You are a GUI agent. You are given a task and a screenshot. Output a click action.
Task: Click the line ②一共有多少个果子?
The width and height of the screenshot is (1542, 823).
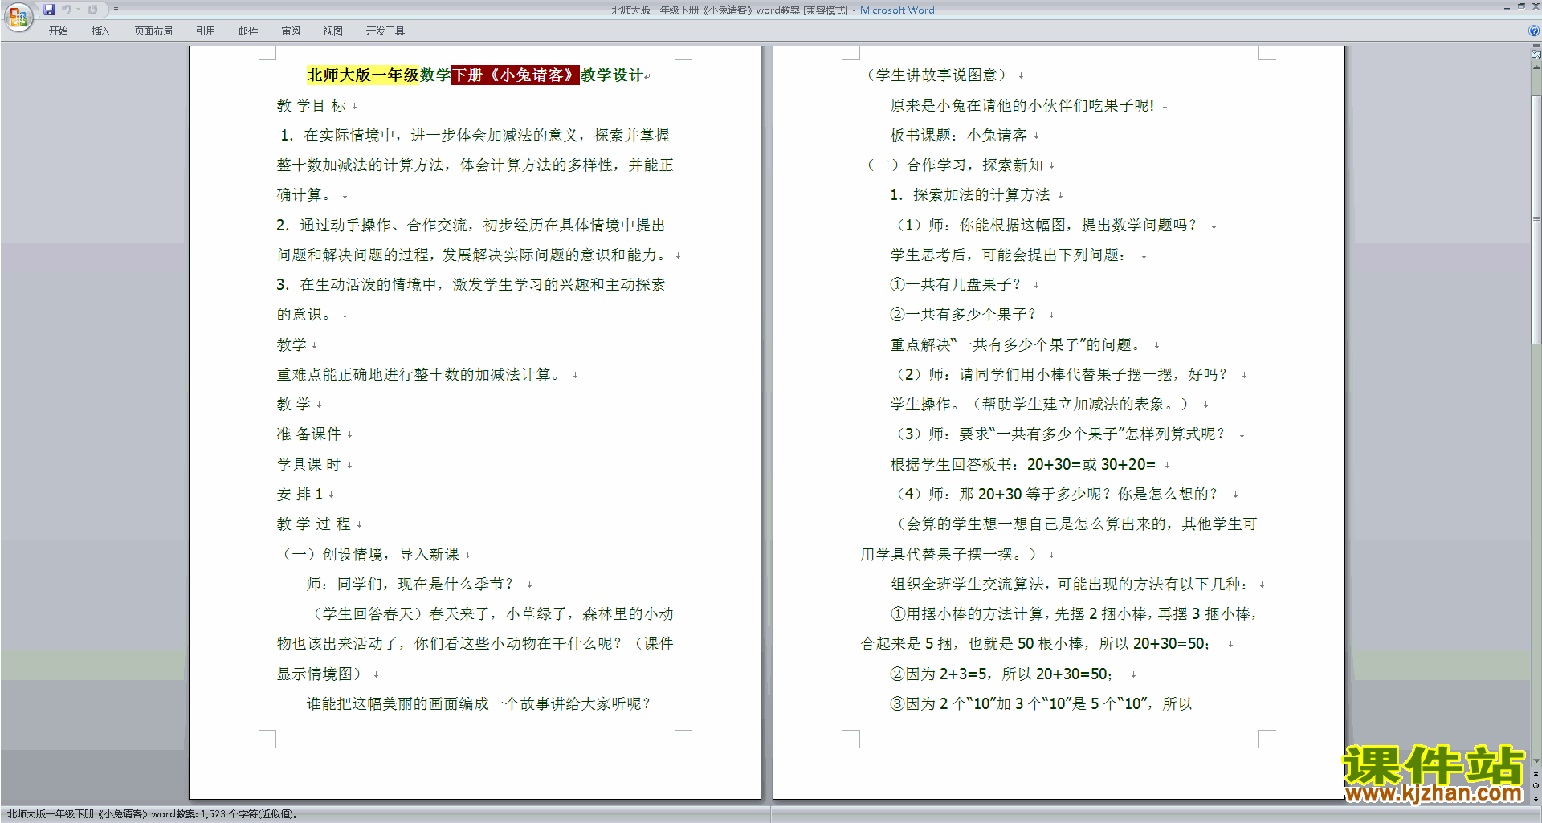point(963,314)
